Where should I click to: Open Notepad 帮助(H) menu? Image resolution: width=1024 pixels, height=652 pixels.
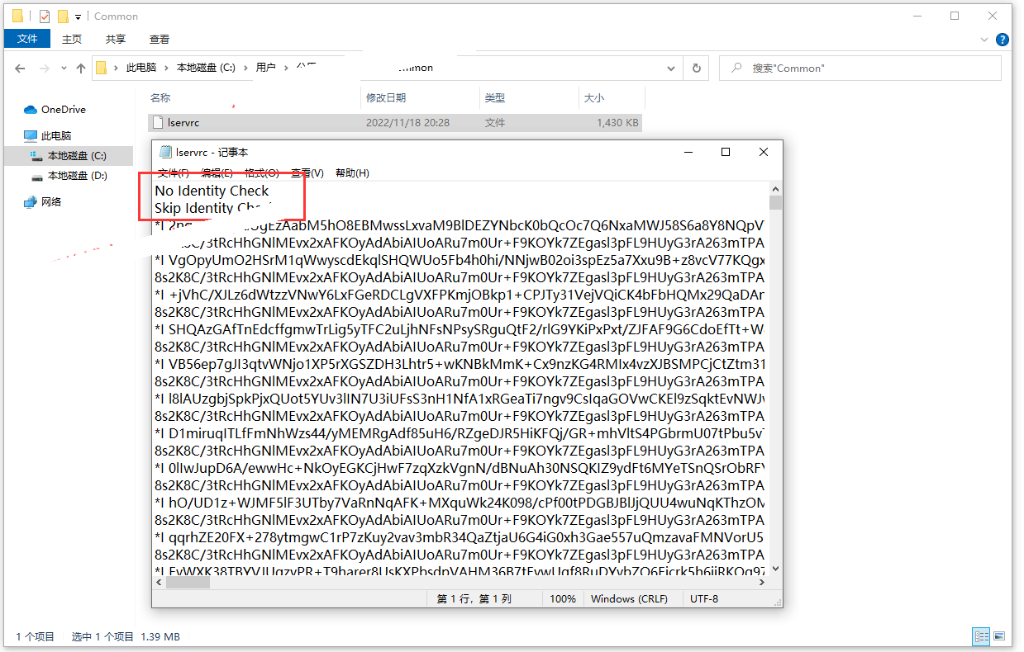352,173
